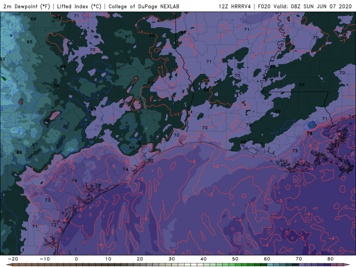Click the "60" label on the color scale
This screenshot has width=356, height=267.
coord(267,259)
